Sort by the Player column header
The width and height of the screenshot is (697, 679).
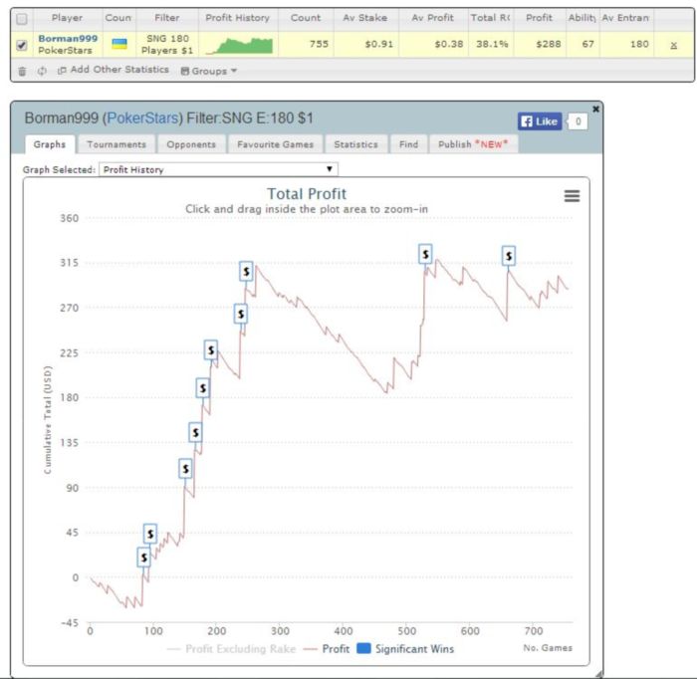tap(67, 18)
